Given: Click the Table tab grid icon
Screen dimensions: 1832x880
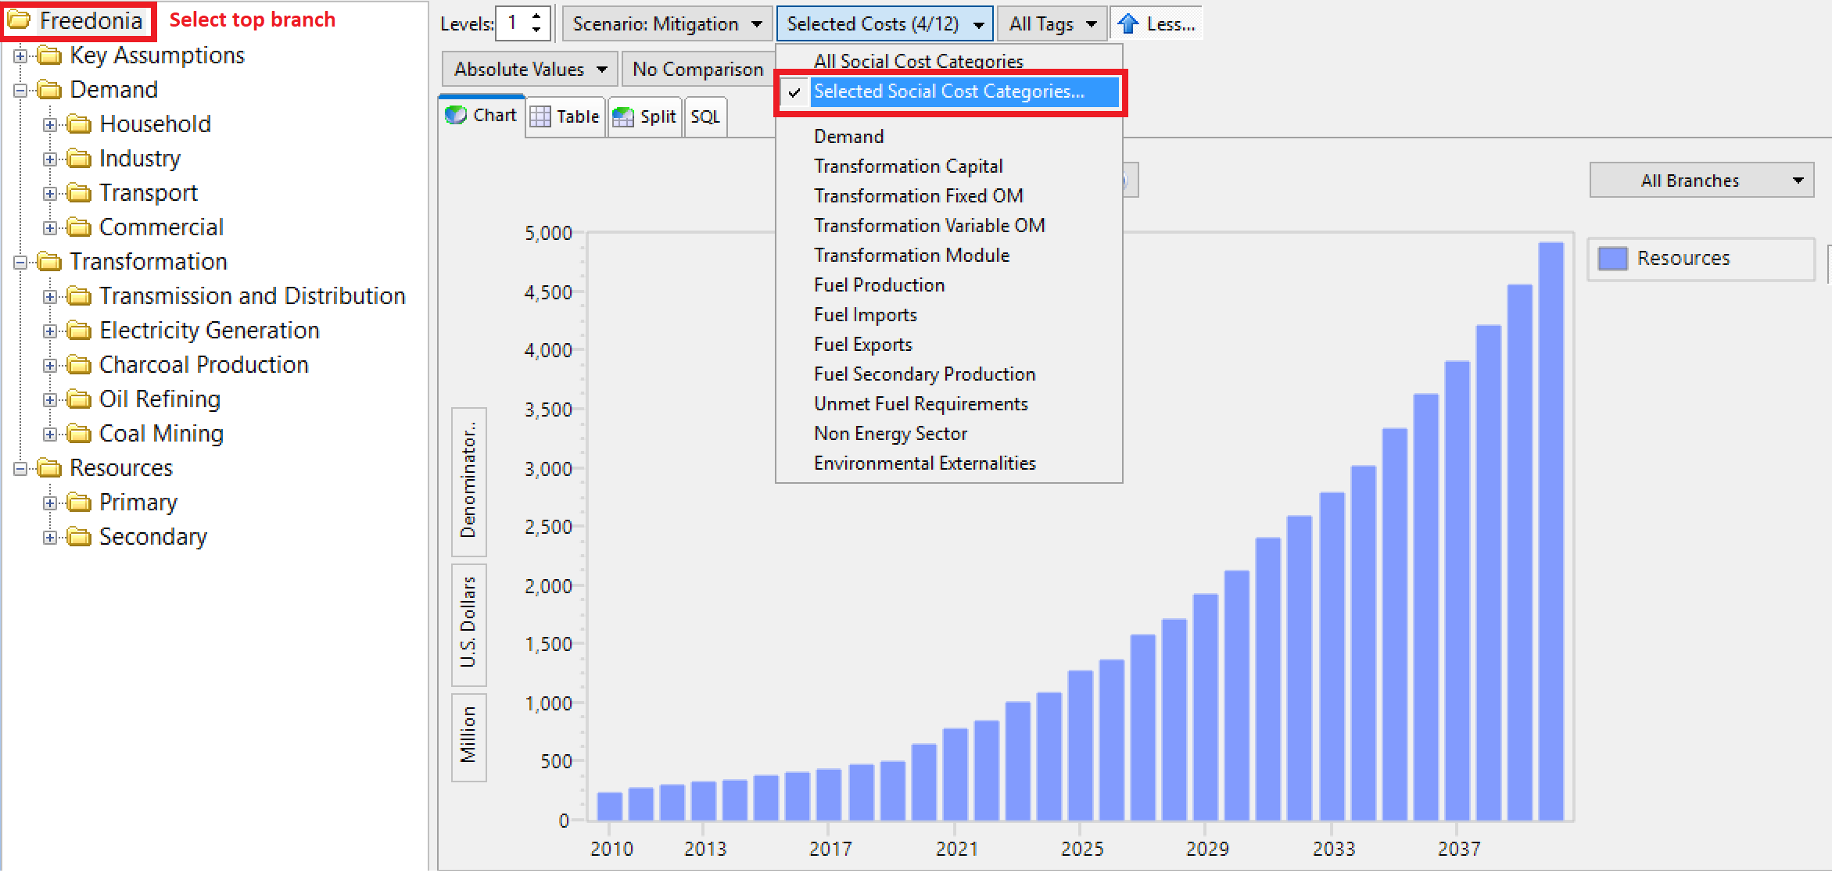Looking at the screenshot, I should coord(540,117).
